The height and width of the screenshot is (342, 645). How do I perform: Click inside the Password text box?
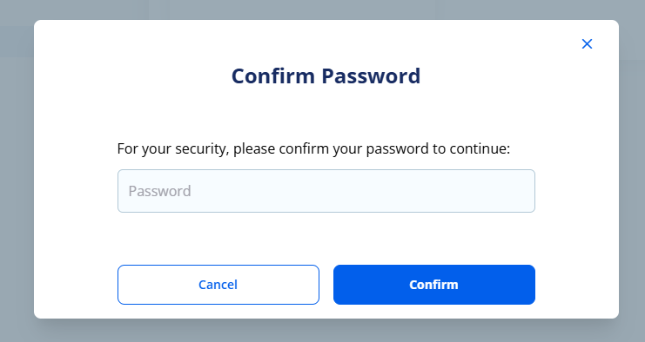[x=326, y=191]
